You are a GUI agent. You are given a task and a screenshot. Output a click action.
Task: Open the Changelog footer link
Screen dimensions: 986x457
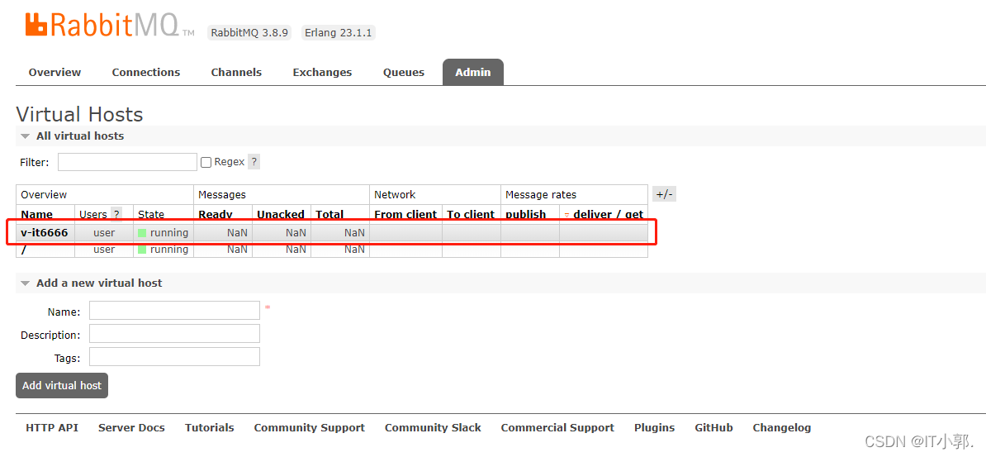pyautogui.click(x=782, y=427)
